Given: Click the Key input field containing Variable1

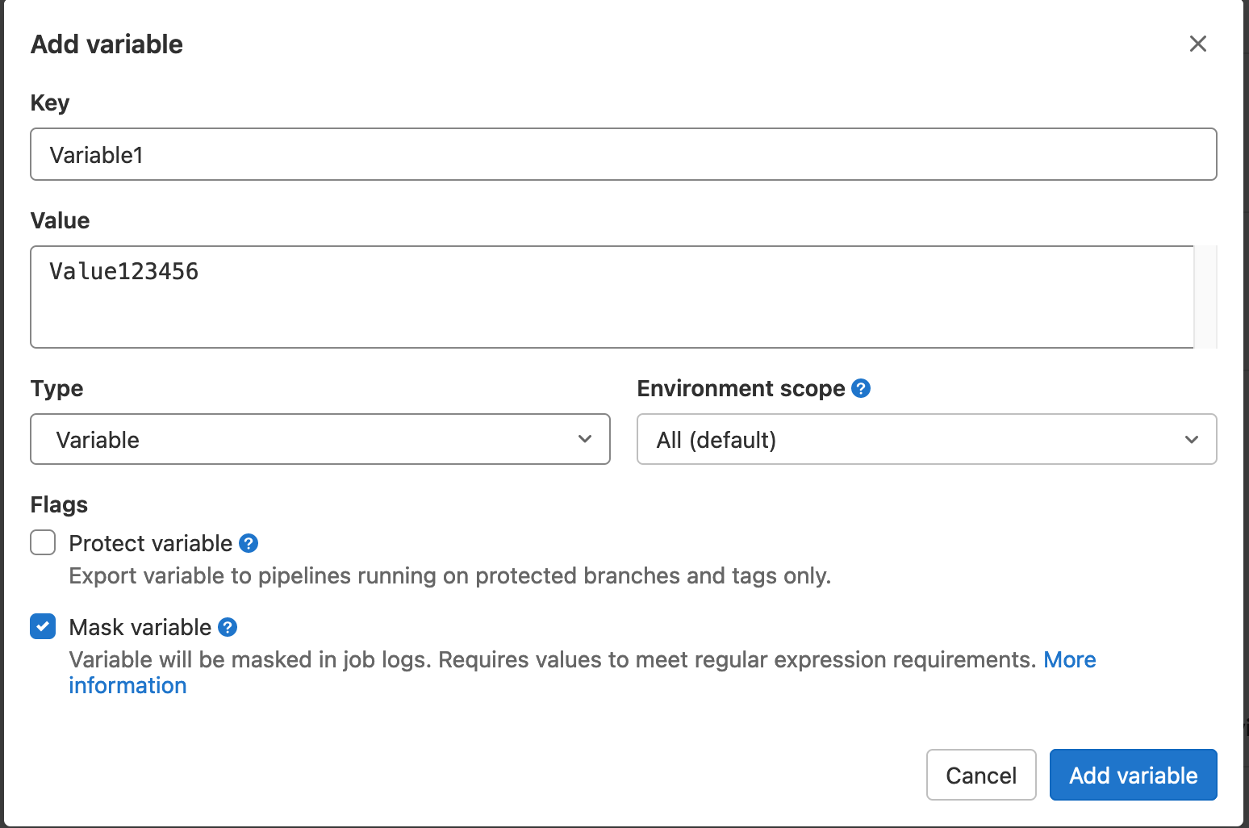Looking at the screenshot, I should pos(623,154).
